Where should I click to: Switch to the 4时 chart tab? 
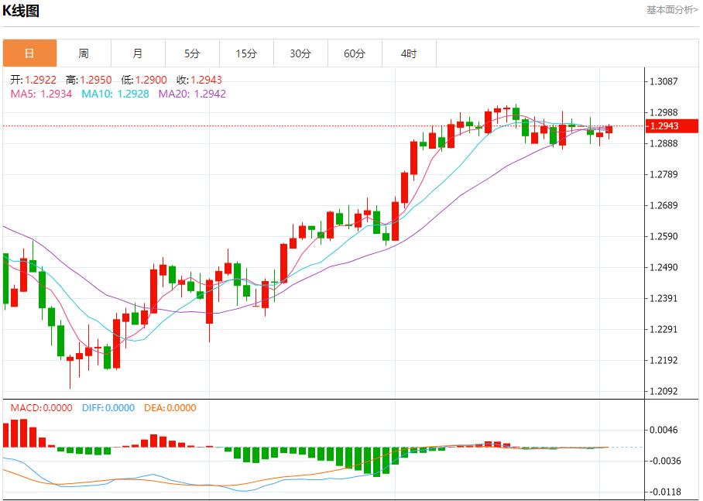409,53
